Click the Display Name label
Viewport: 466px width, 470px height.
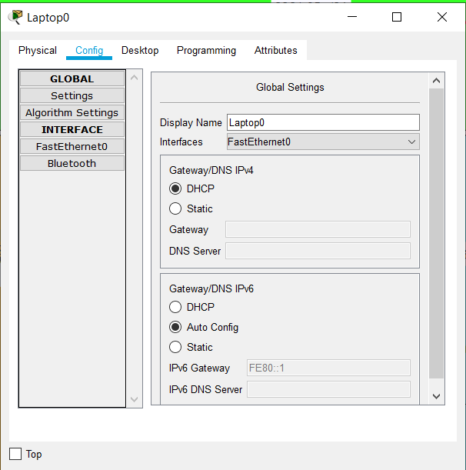tap(191, 122)
